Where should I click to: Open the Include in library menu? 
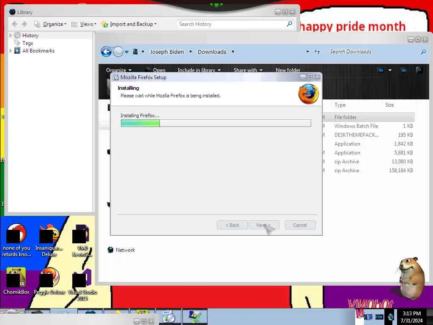tap(199, 70)
